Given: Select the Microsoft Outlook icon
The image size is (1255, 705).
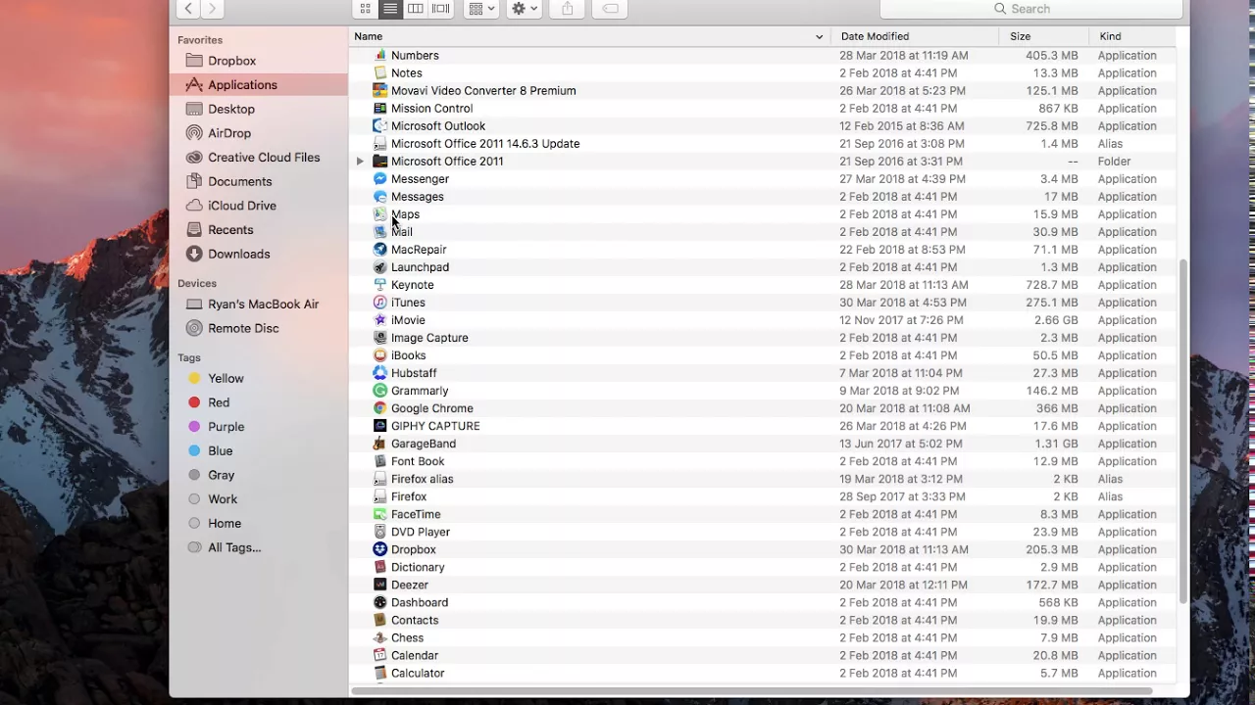Looking at the screenshot, I should tap(380, 126).
